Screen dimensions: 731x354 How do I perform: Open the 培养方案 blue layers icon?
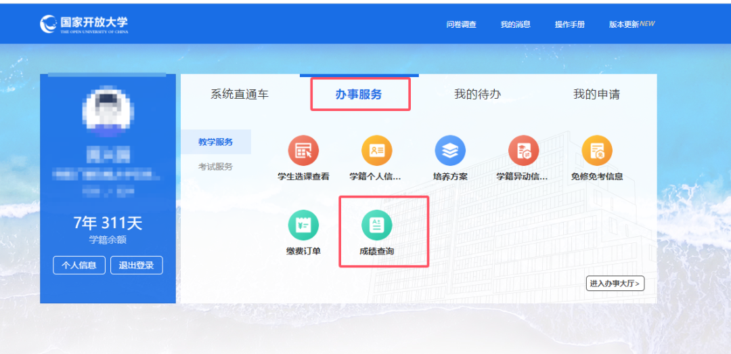pos(450,151)
